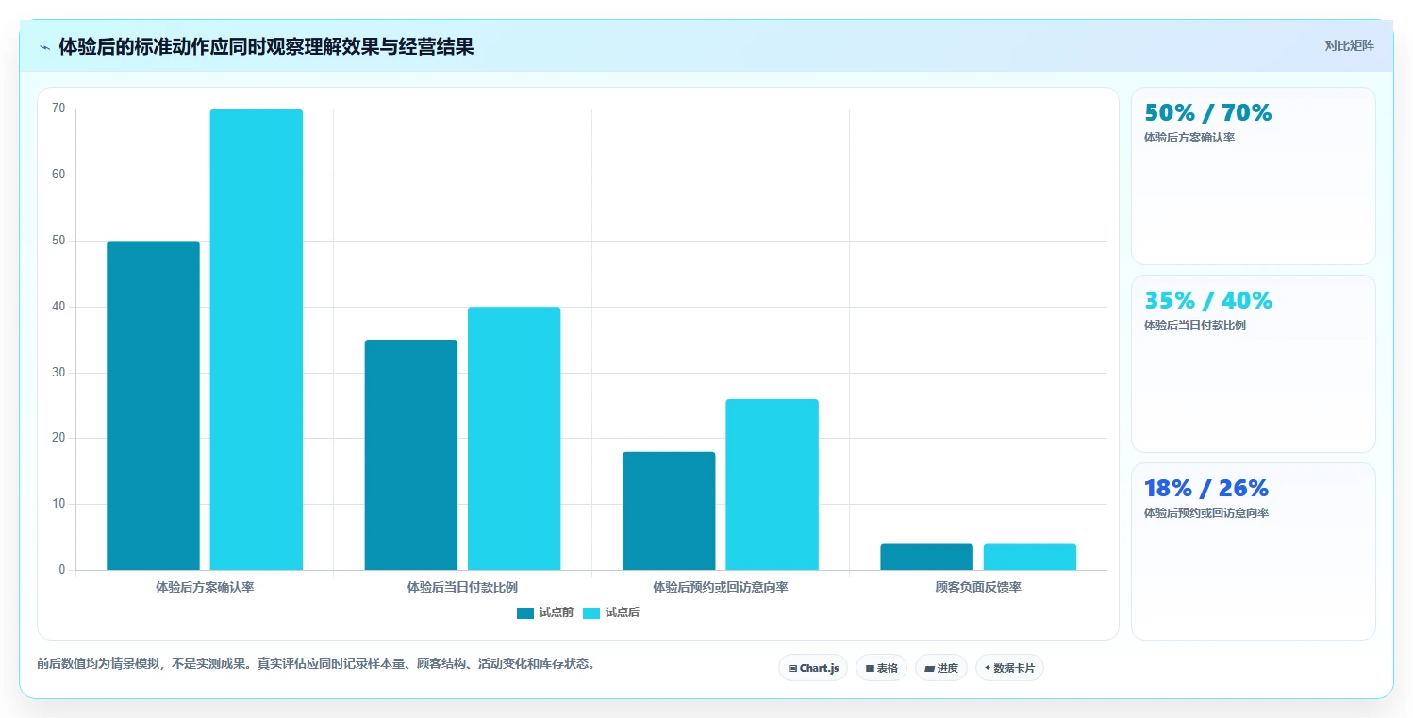Click the 试点前 bar for 体验后预约或回访意向率
Image resolution: width=1413 pixels, height=718 pixels.
(669, 510)
